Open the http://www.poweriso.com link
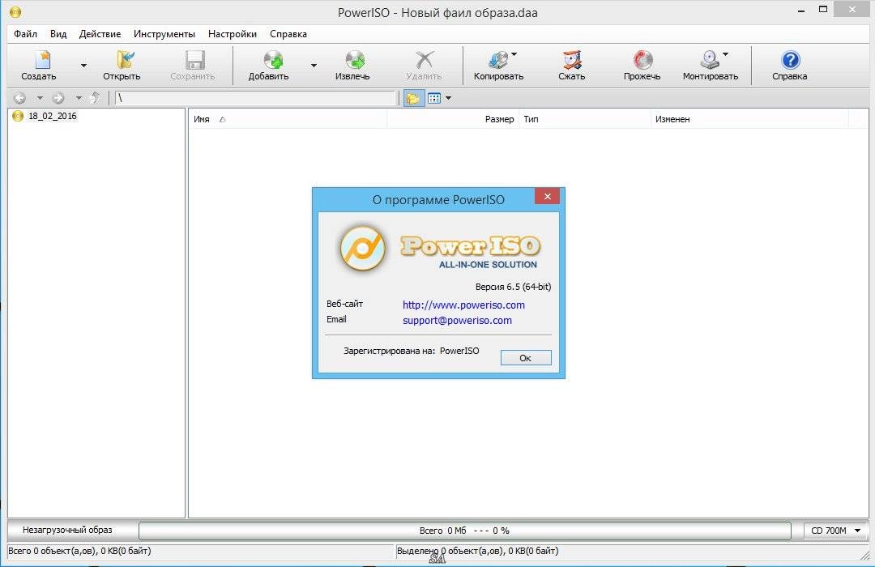Viewport: 875px width, 567px height. [x=463, y=305]
